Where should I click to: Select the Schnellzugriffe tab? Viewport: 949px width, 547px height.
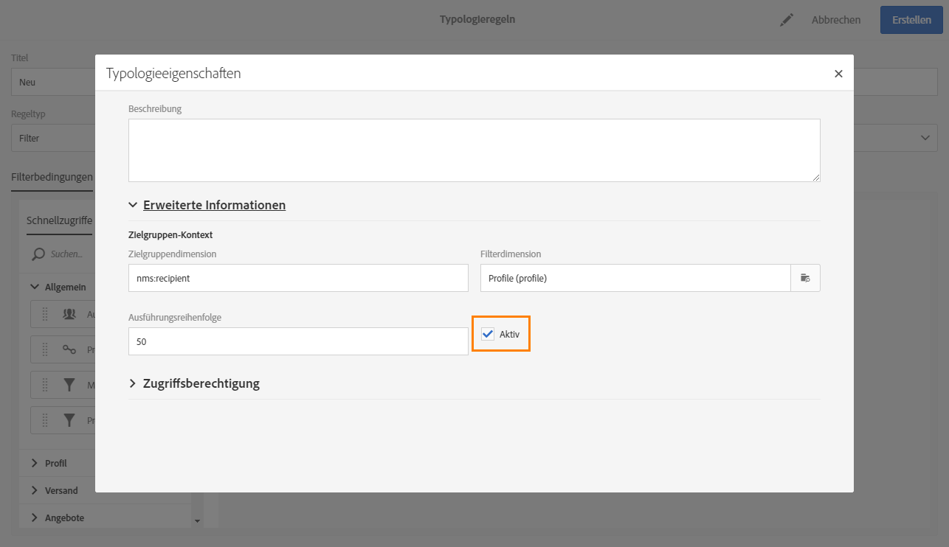tap(59, 220)
